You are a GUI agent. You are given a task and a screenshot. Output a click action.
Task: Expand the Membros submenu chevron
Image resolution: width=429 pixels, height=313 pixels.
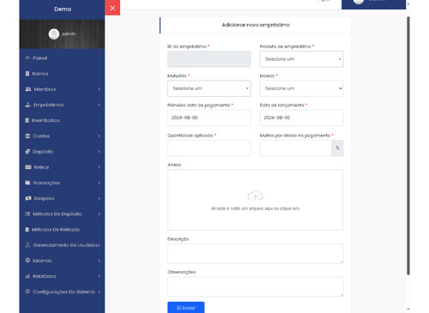99,89
